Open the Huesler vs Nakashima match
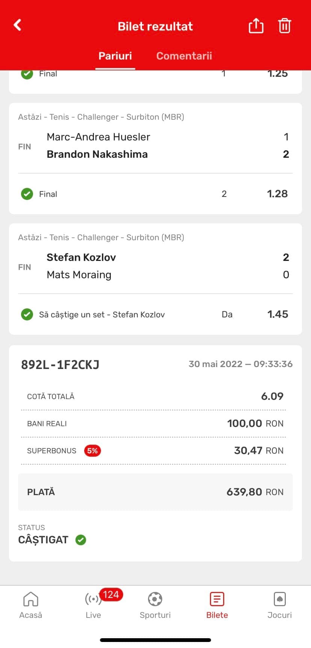Viewport: 311px width, 648px height. [x=155, y=145]
